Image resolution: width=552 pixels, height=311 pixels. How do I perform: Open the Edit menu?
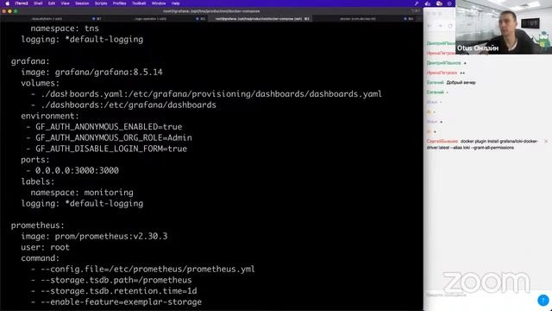(52, 3)
